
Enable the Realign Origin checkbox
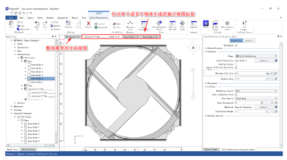click(236, 64)
